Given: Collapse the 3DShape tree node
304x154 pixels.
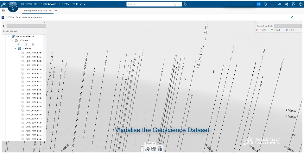Looking at the screenshot, I should tap(12, 40).
